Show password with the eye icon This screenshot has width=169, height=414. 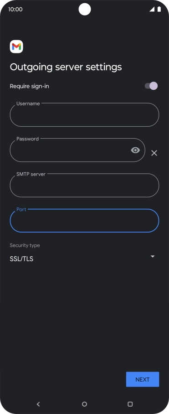135,150
